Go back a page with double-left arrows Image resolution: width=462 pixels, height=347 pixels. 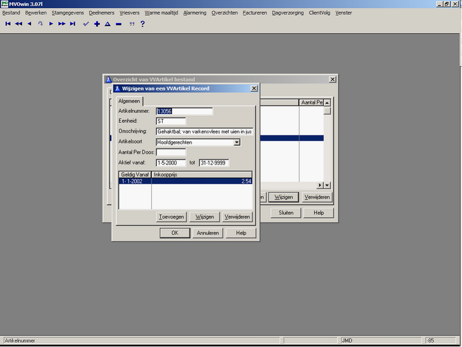click(x=18, y=24)
